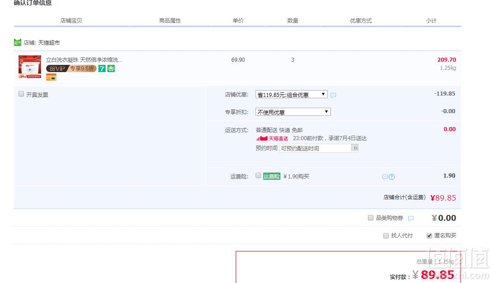Open the 专享折扣 dropdown
This screenshot has width=493, height=283.
coord(293,112)
